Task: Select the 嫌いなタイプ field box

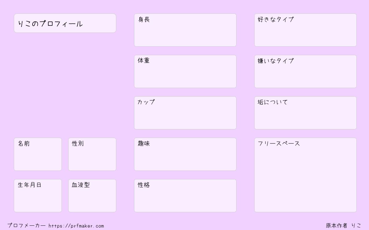Action: [305, 71]
